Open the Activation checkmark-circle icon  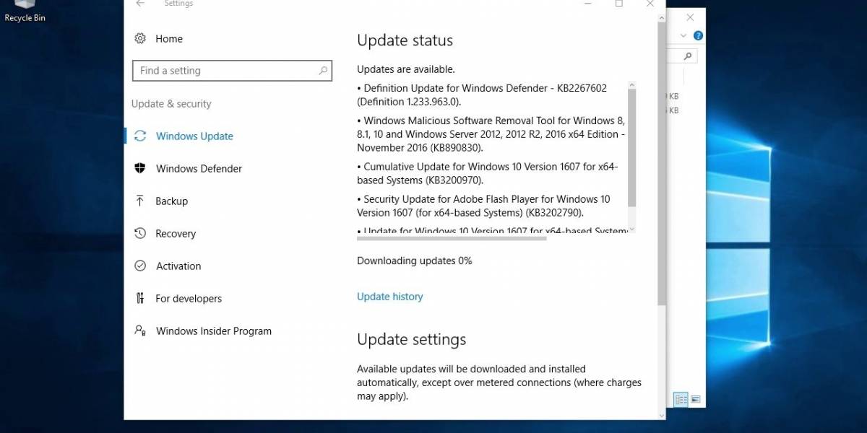point(140,266)
